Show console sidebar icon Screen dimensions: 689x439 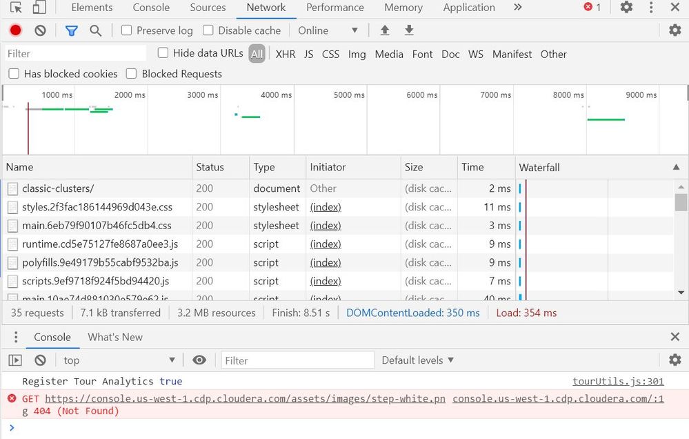(x=15, y=360)
